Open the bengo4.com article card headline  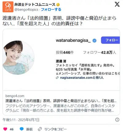tap(61, 101)
